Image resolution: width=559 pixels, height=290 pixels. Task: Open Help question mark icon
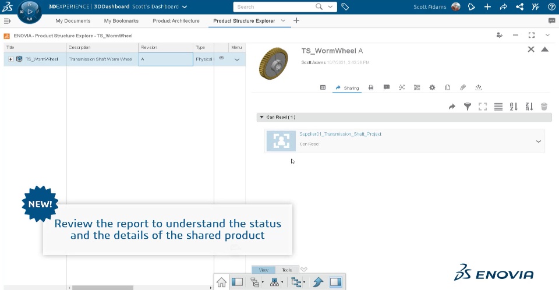click(x=551, y=6)
